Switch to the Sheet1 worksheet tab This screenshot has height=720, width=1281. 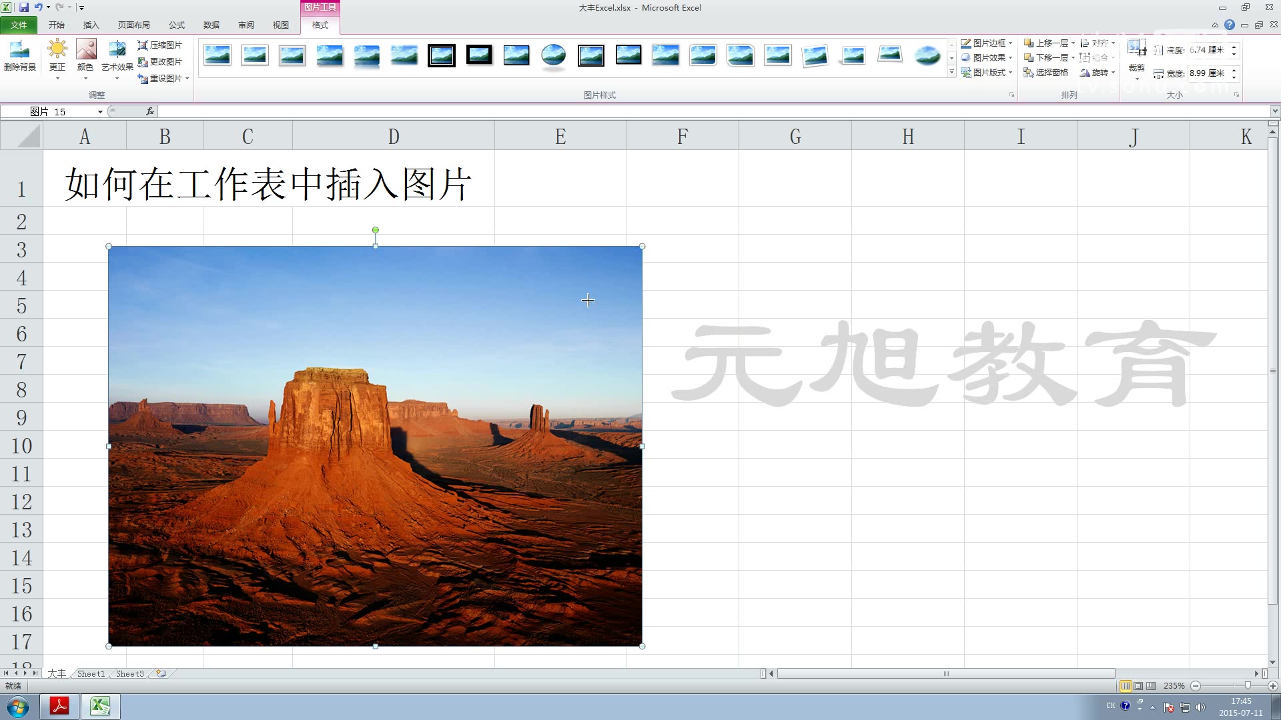(91, 674)
